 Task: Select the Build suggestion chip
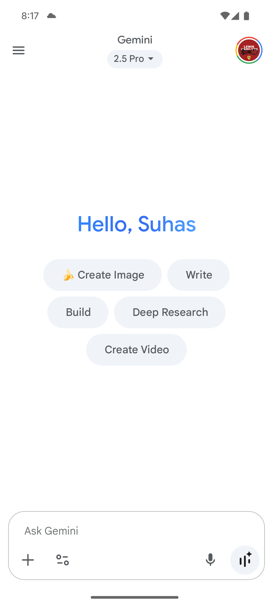coord(78,312)
